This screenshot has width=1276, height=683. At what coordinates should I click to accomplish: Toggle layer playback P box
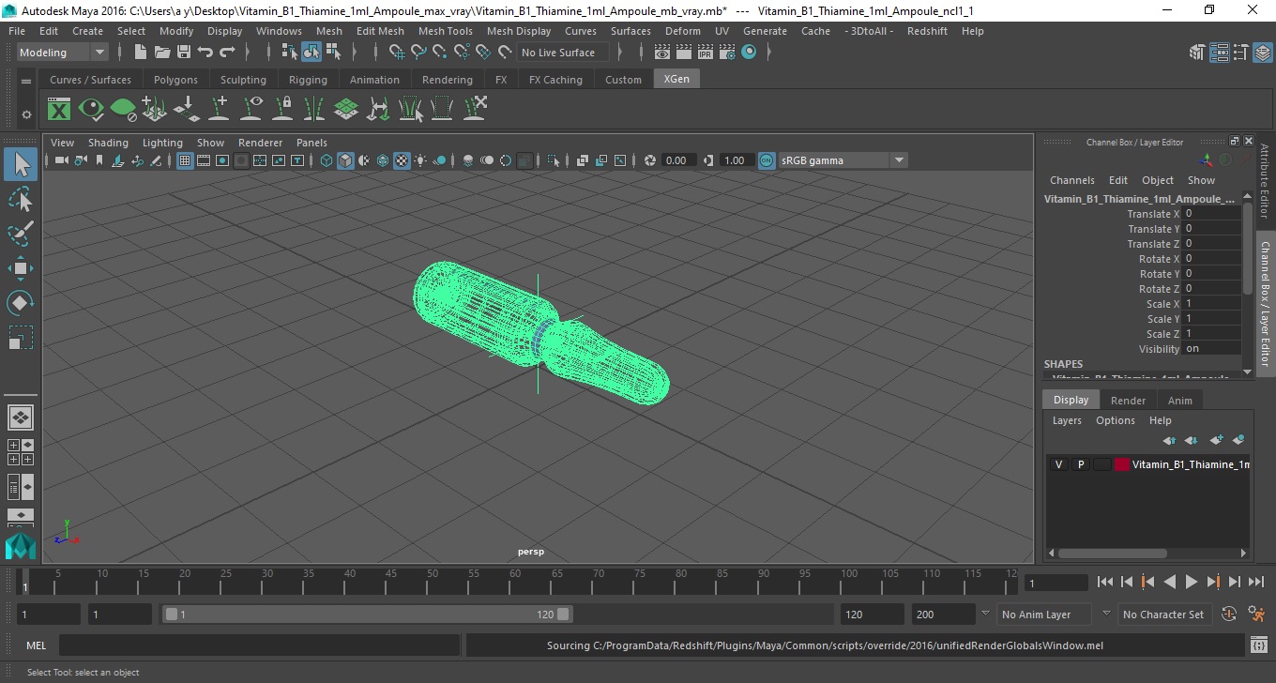(x=1081, y=464)
